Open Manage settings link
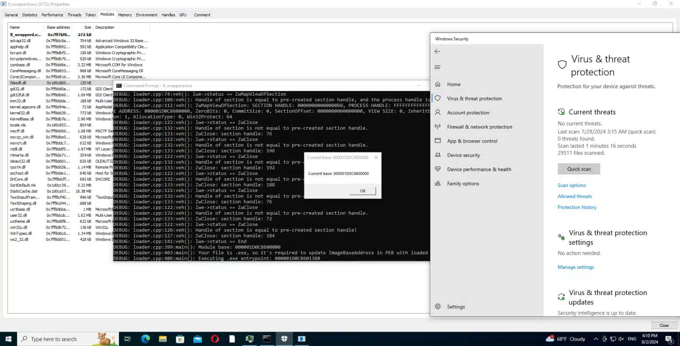Image resolution: width=680 pixels, height=346 pixels. point(576,267)
